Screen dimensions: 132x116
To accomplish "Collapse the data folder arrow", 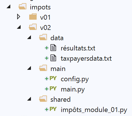I will (x=29, y=37).
